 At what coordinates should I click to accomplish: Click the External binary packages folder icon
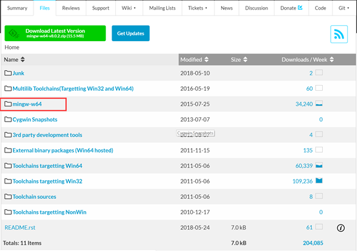8,151
